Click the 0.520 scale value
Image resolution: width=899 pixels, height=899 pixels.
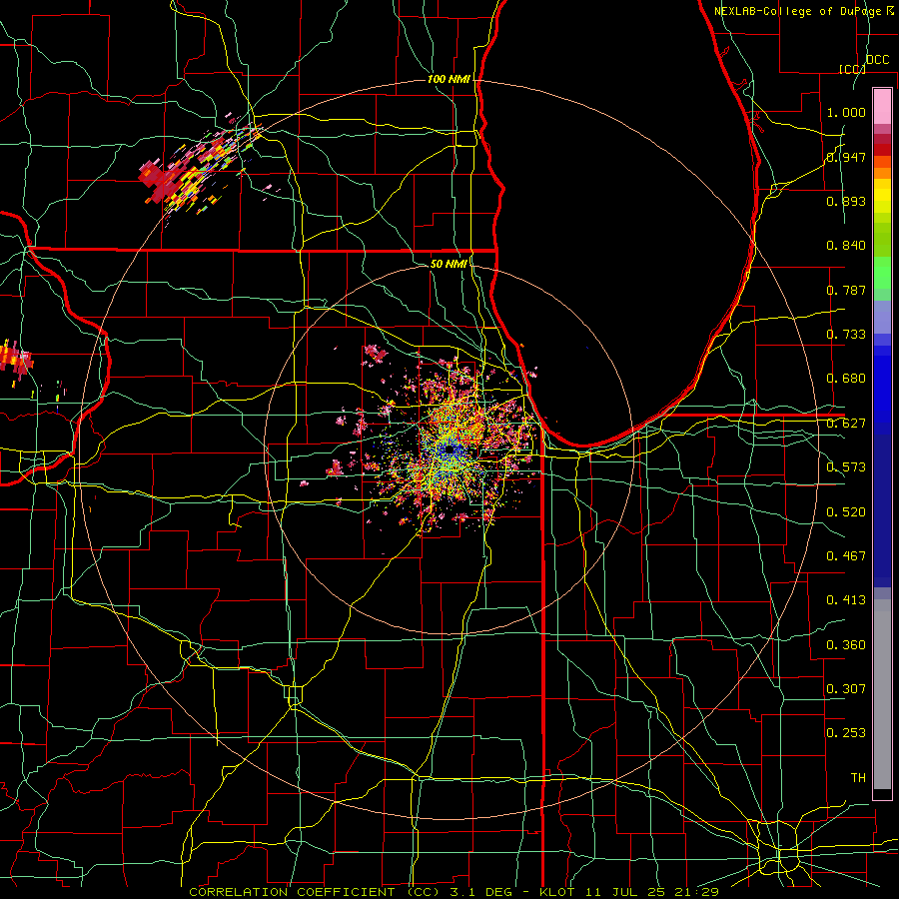pos(846,511)
